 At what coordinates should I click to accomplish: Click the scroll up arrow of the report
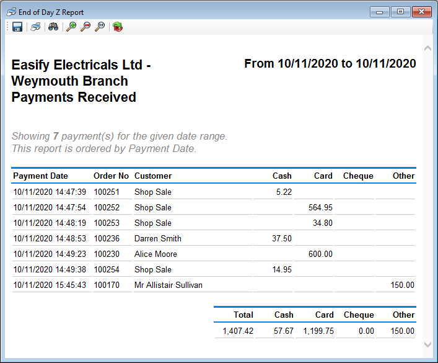tap(427, 48)
